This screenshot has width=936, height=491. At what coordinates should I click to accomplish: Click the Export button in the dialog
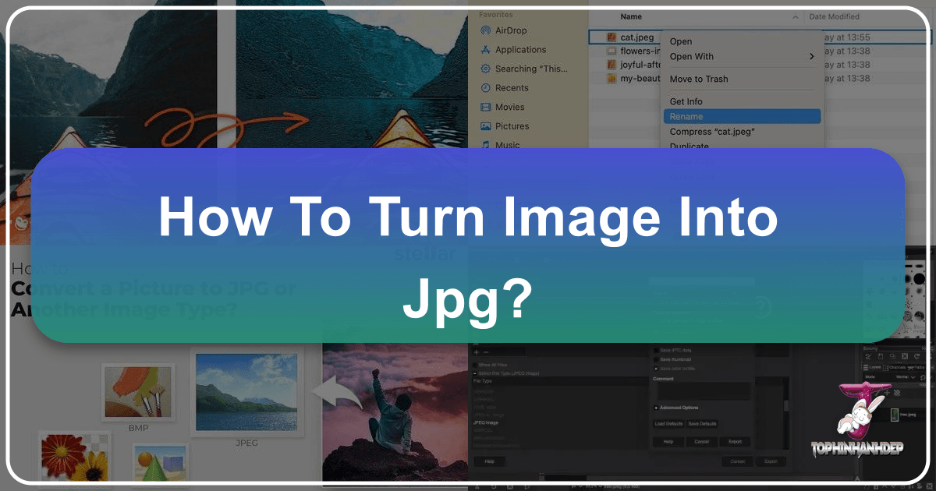coord(735,442)
